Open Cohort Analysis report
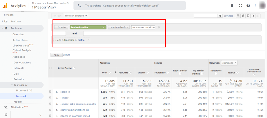267x118 pixels. (x=22, y=51)
